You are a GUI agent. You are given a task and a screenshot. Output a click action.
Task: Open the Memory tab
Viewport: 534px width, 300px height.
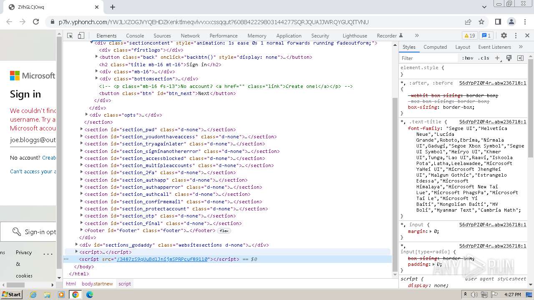pyautogui.click(x=257, y=36)
